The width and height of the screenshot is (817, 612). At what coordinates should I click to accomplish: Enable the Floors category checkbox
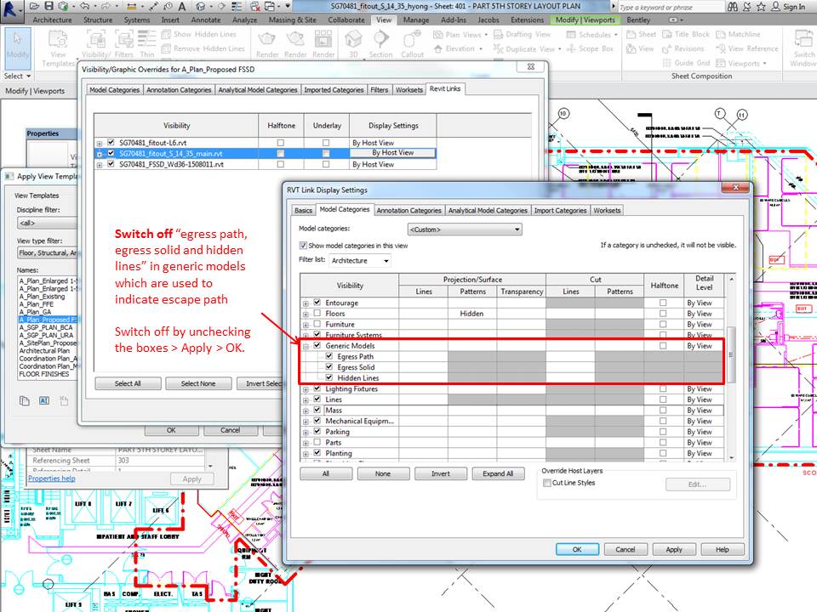pos(316,313)
